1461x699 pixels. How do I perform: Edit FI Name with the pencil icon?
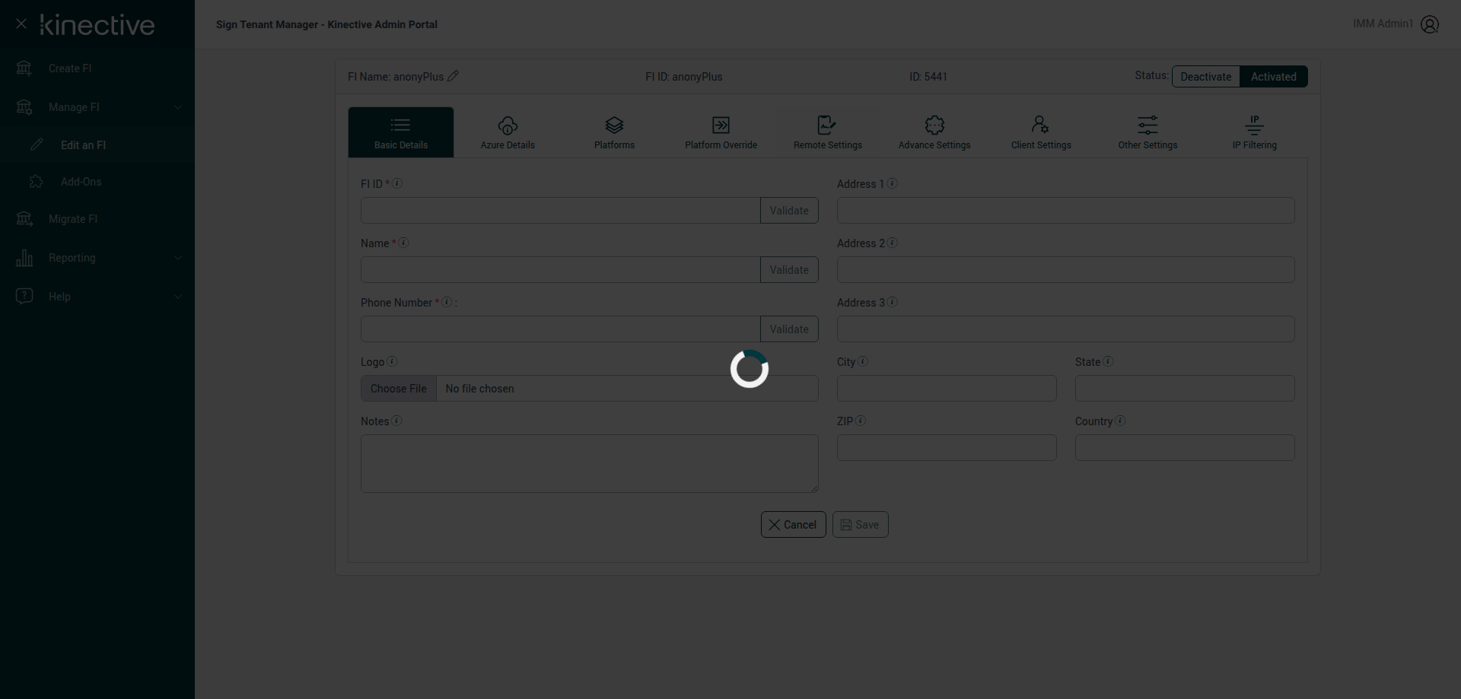pos(453,76)
